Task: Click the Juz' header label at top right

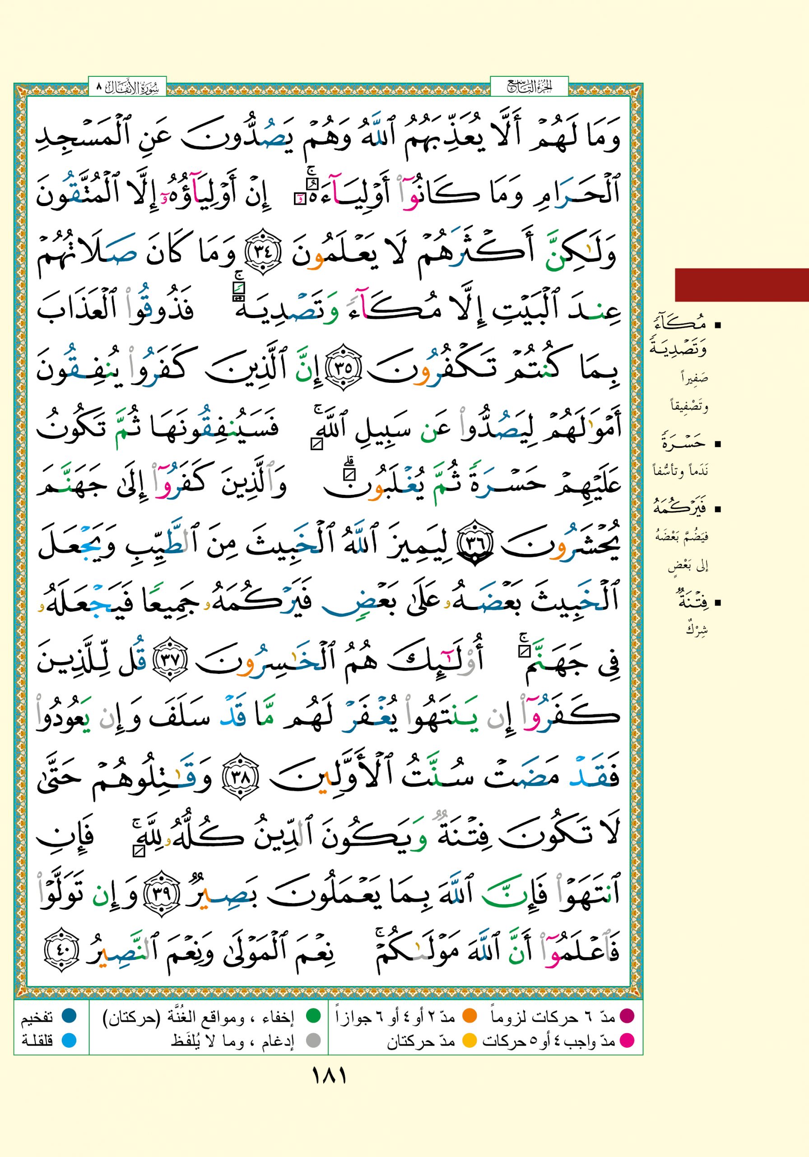Action: [x=529, y=88]
